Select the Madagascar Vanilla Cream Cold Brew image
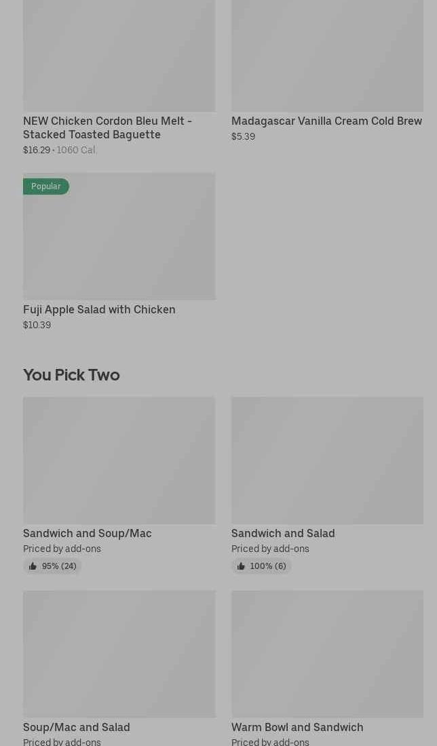 (x=327, y=56)
